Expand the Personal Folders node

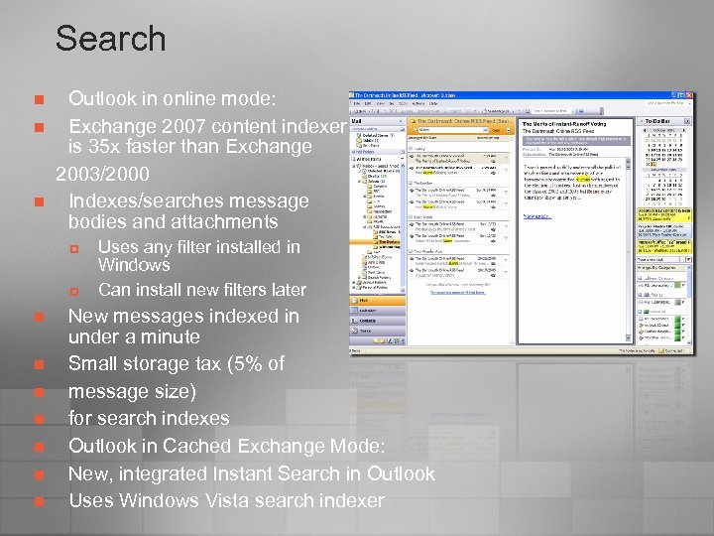pyautogui.click(x=353, y=288)
